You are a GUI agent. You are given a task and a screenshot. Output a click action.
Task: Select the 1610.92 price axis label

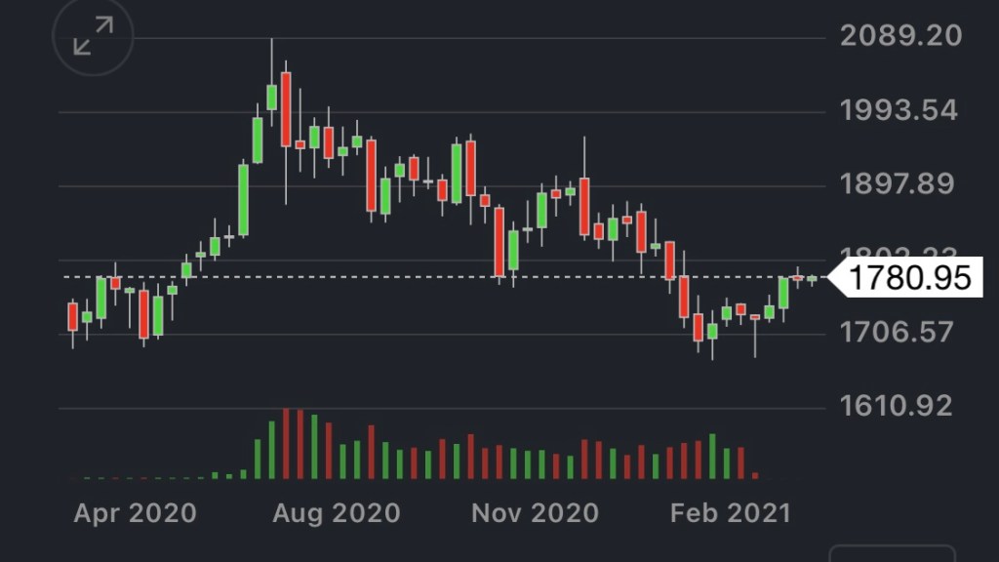pyautogui.click(x=897, y=406)
